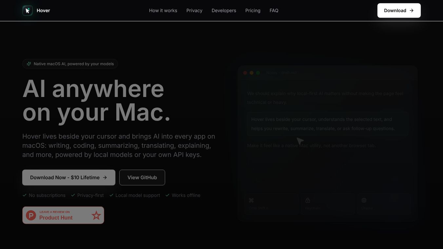Click the Hover description paragraph under the headline
The image size is (443, 249).
[x=119, y=145]
